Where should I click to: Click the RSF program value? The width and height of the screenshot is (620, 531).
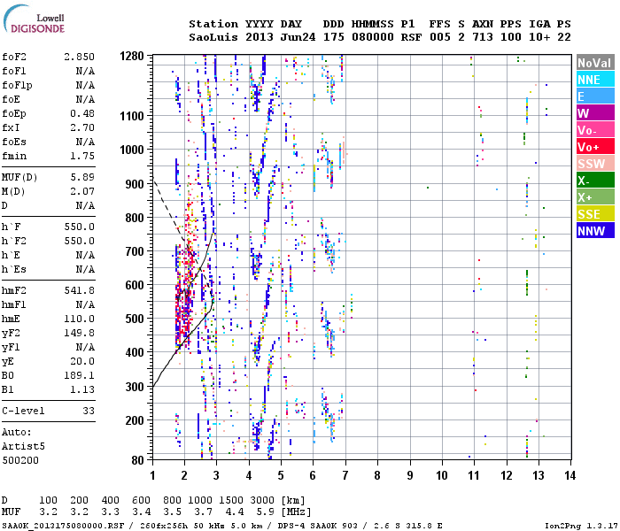pos(411,37)
